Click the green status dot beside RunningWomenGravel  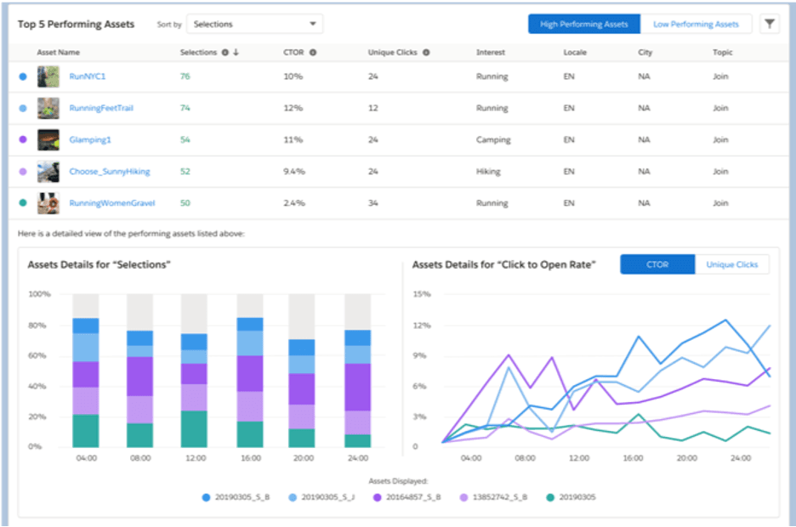coord(23,203)
